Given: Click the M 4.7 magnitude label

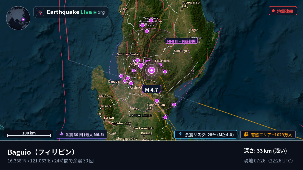Looking at the screenshot, I should (x=151, y=89).
